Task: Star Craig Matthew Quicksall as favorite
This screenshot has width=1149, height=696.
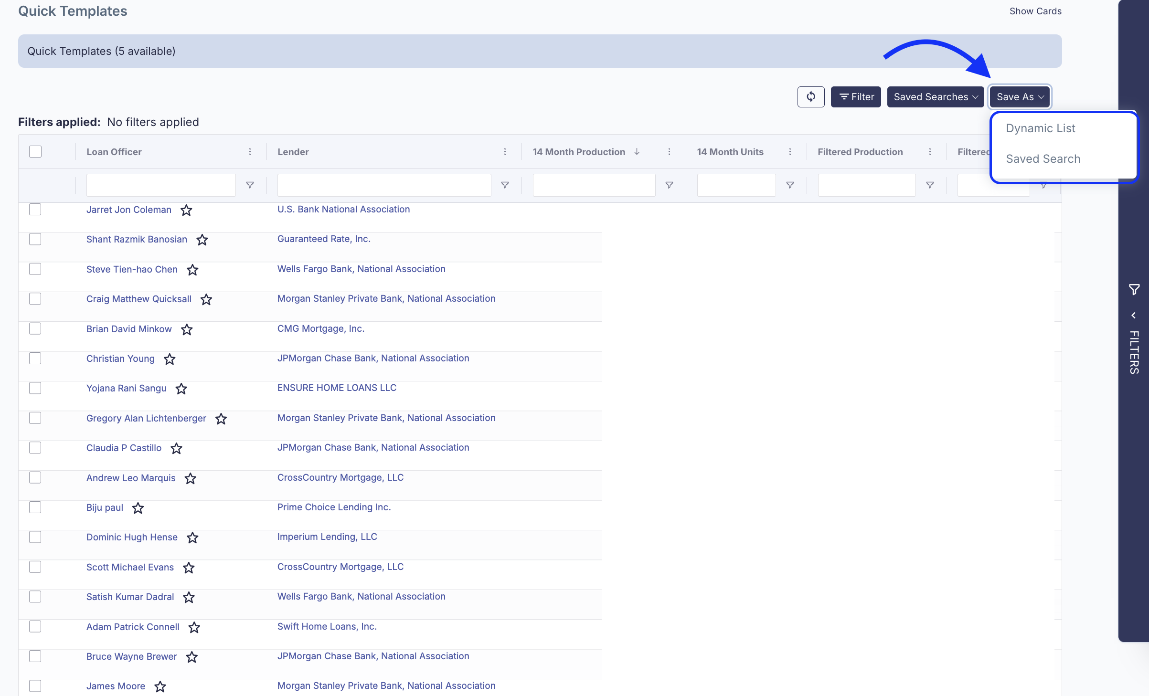Action: (206, 299)
